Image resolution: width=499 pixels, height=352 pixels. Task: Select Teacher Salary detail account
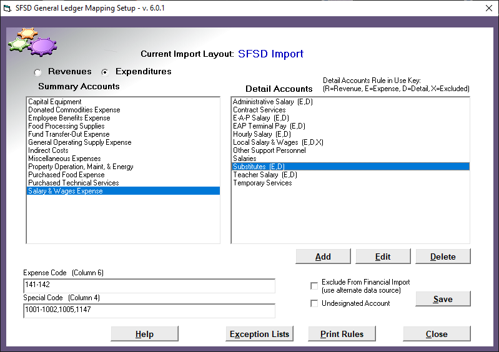click(350, 175)
